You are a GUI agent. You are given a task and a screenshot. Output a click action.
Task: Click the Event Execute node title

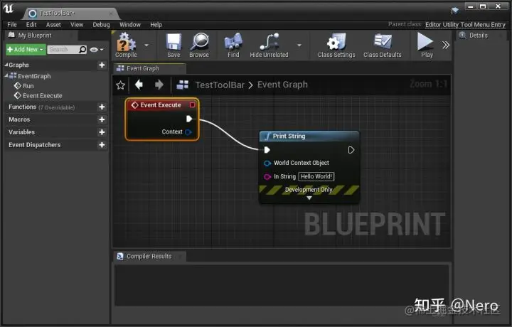[x=160, y=104]
